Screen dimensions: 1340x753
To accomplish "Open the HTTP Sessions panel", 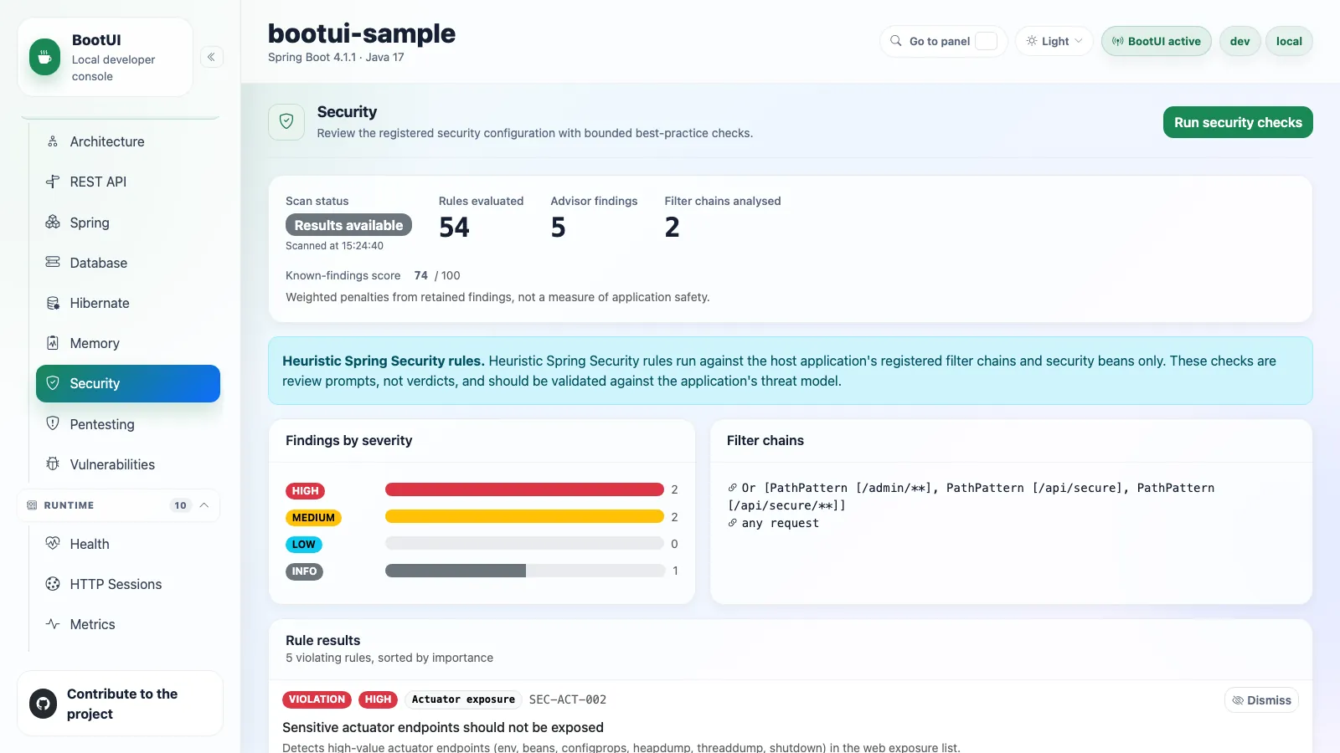I will [x=128, y=584].
